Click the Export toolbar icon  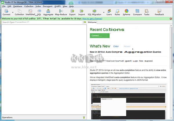[x=72, y=12]
